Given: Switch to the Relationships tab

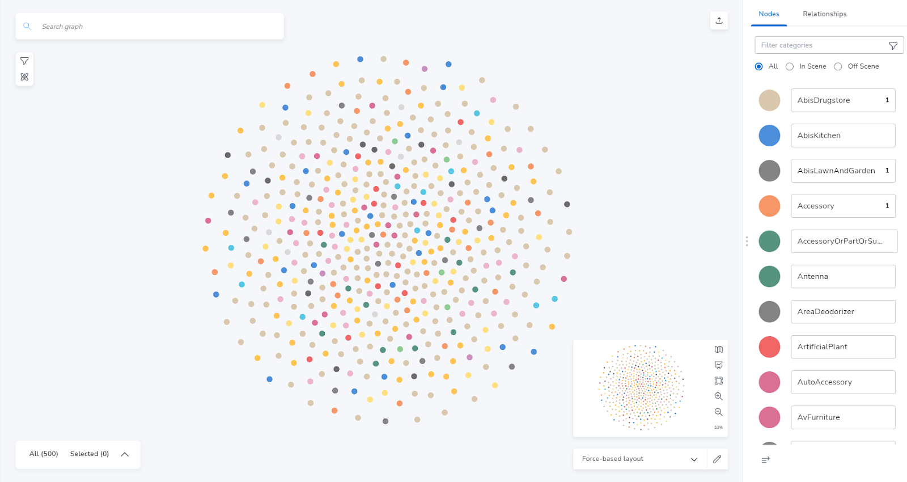Looking at the screenshot, I should [824, 14].
